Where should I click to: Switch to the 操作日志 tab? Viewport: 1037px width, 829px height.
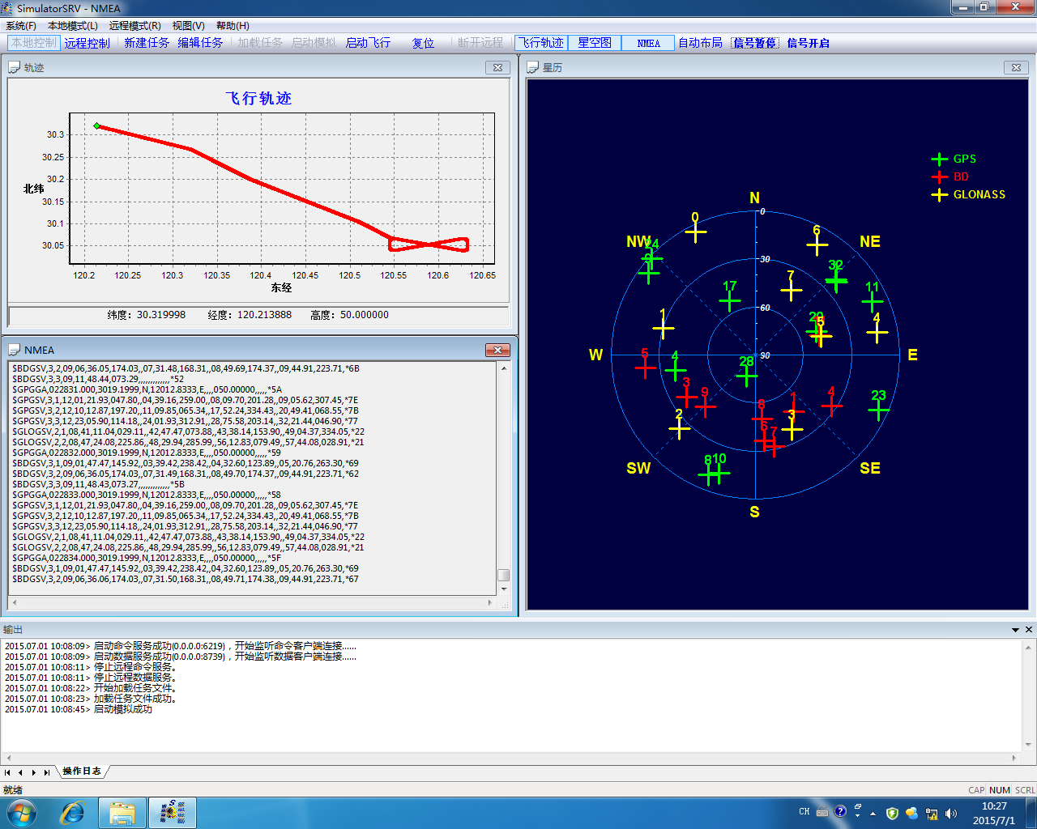pos(82,772)
